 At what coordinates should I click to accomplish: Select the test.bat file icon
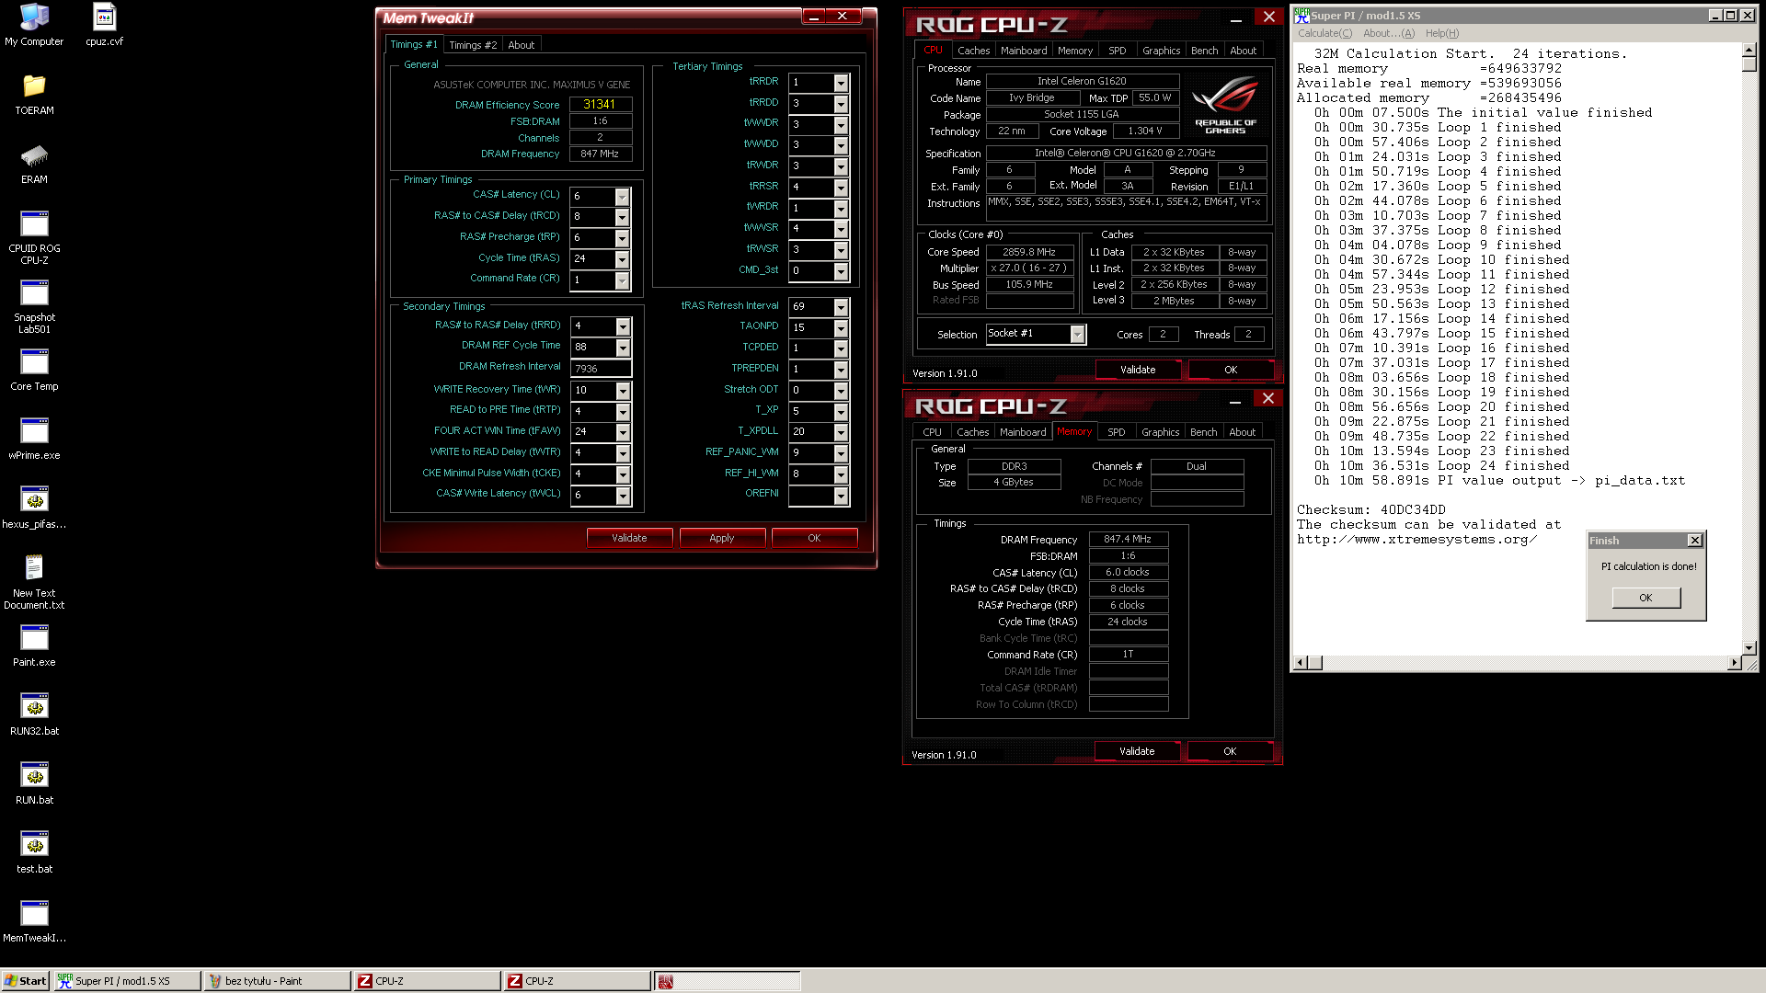click(34, 852)
